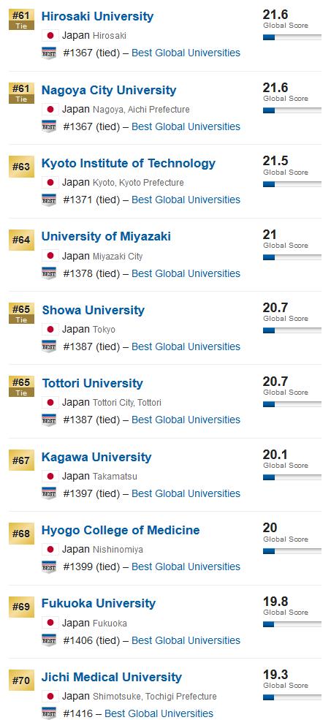The width and height of the screenshot is (331, 720).
Task: Visit the Showa University page
Action: click(x=94, y=310)
